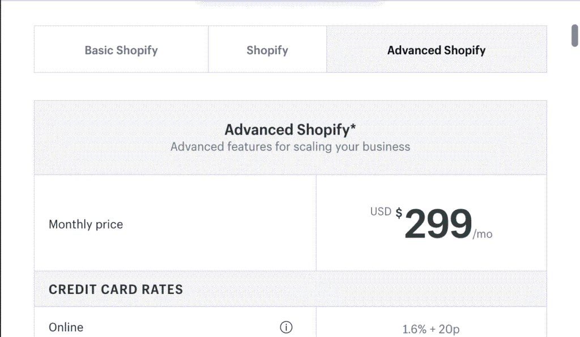Click the vertical scrollbar thumb
The height and width of the screenshot is (337, 580).
click(574, 35)
